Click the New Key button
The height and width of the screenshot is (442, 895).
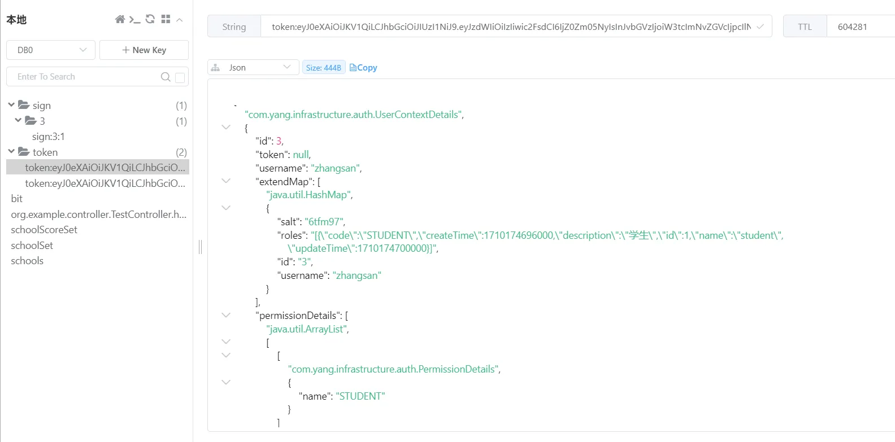[x=144, y=50]
